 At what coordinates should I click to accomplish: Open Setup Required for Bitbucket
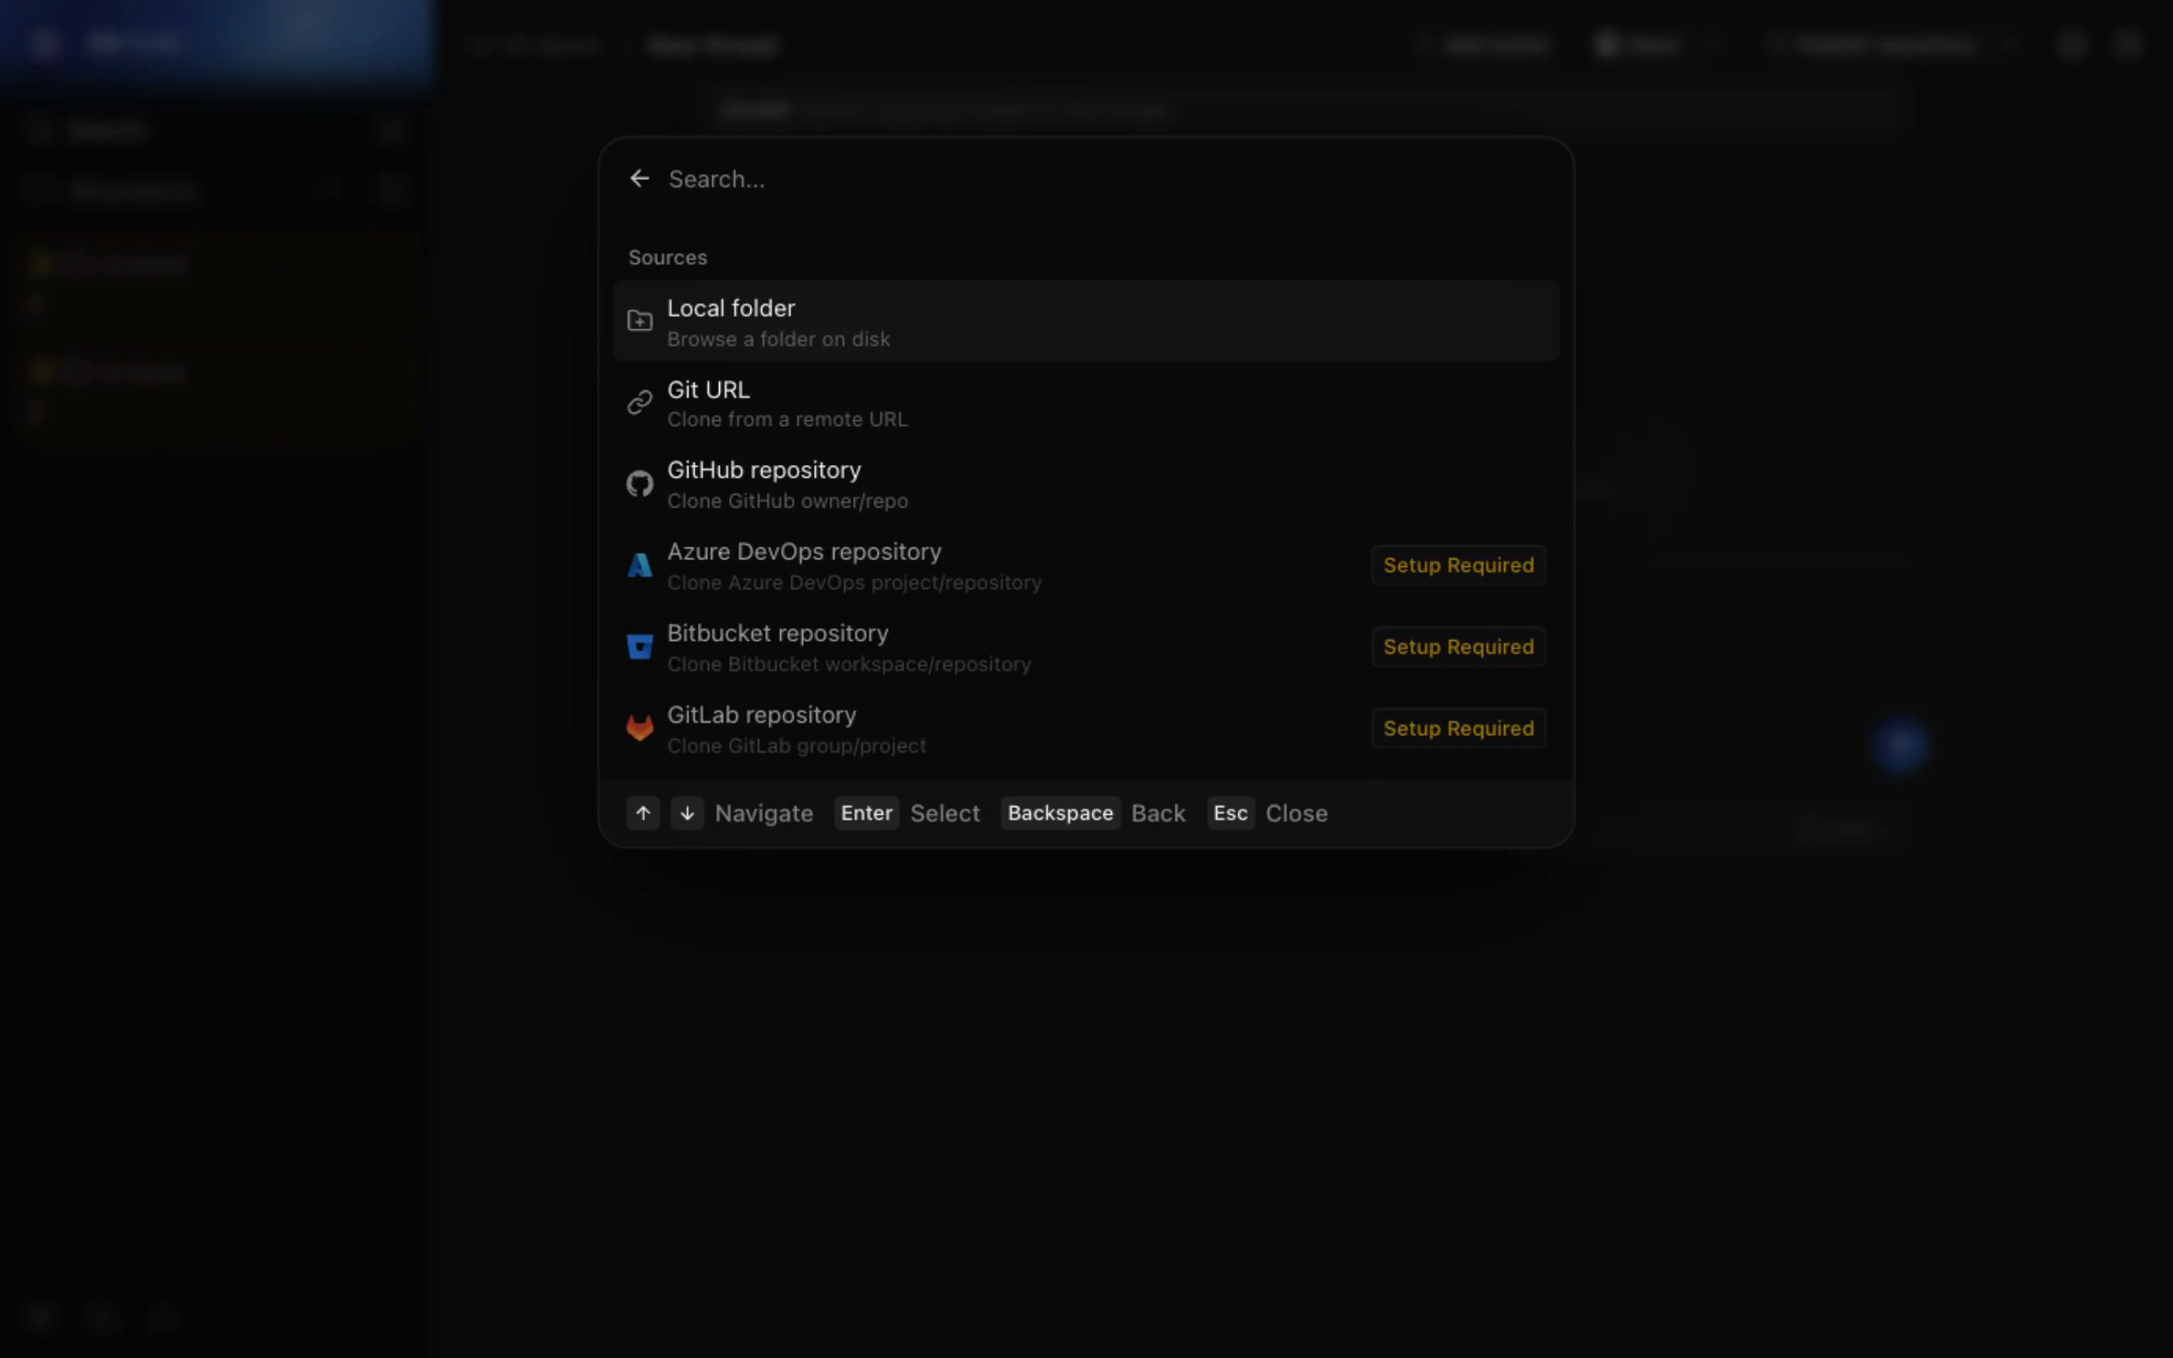click(1458, 647)
